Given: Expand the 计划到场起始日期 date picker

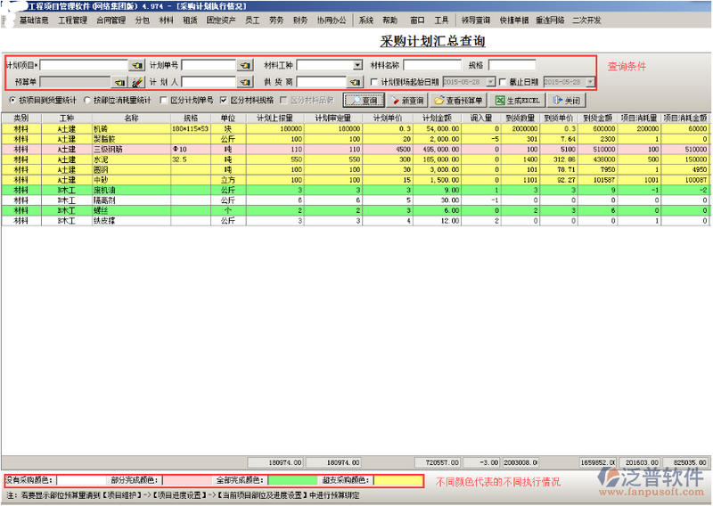Looking at the screenshot, I should (490, 83).
